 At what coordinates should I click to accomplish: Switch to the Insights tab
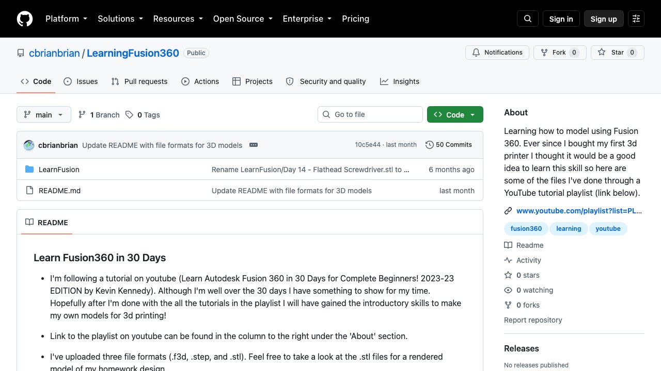click(400, 81)
